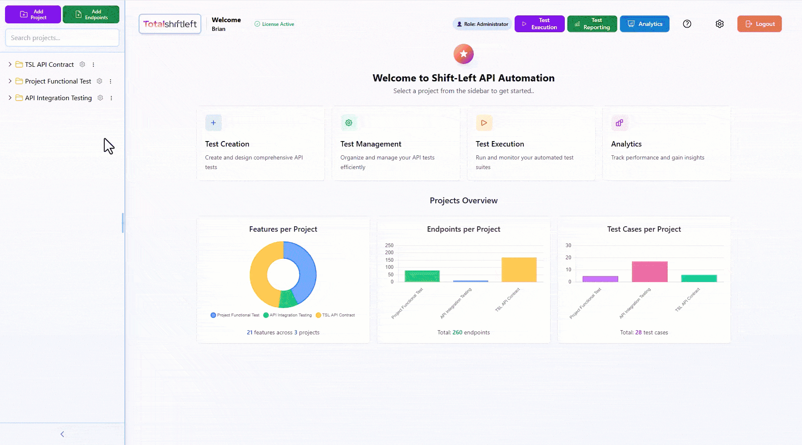Click the Add Project button
The width and height of the screenshot is (802, 445).
point(33,15)
